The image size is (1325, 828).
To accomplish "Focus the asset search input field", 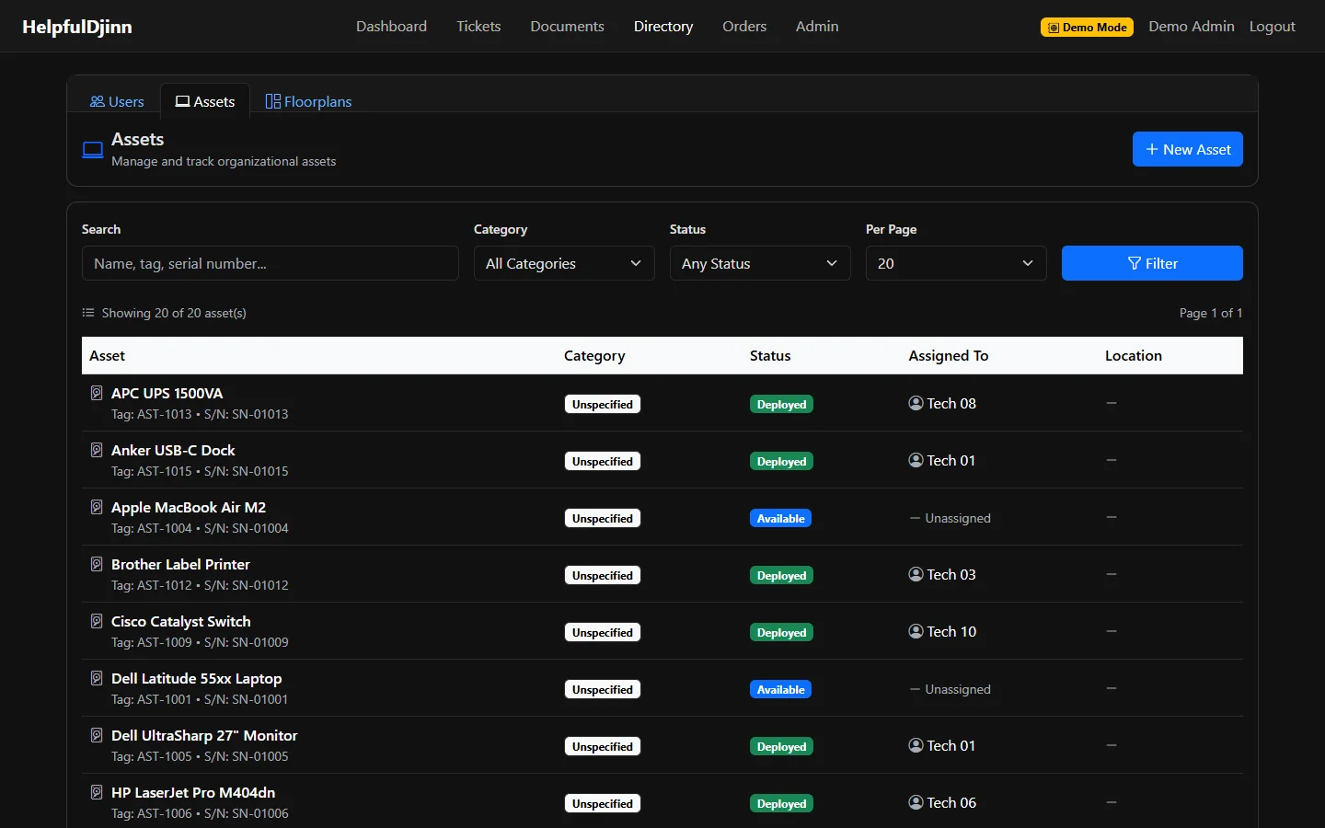I will coord(271,263).
